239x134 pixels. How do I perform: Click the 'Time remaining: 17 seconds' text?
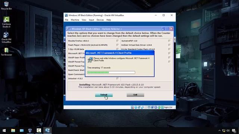99,68
